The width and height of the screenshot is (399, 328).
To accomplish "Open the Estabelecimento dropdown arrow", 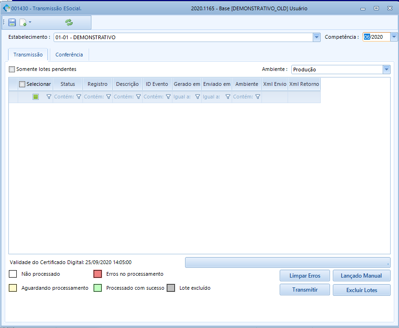I will (316, 37).
